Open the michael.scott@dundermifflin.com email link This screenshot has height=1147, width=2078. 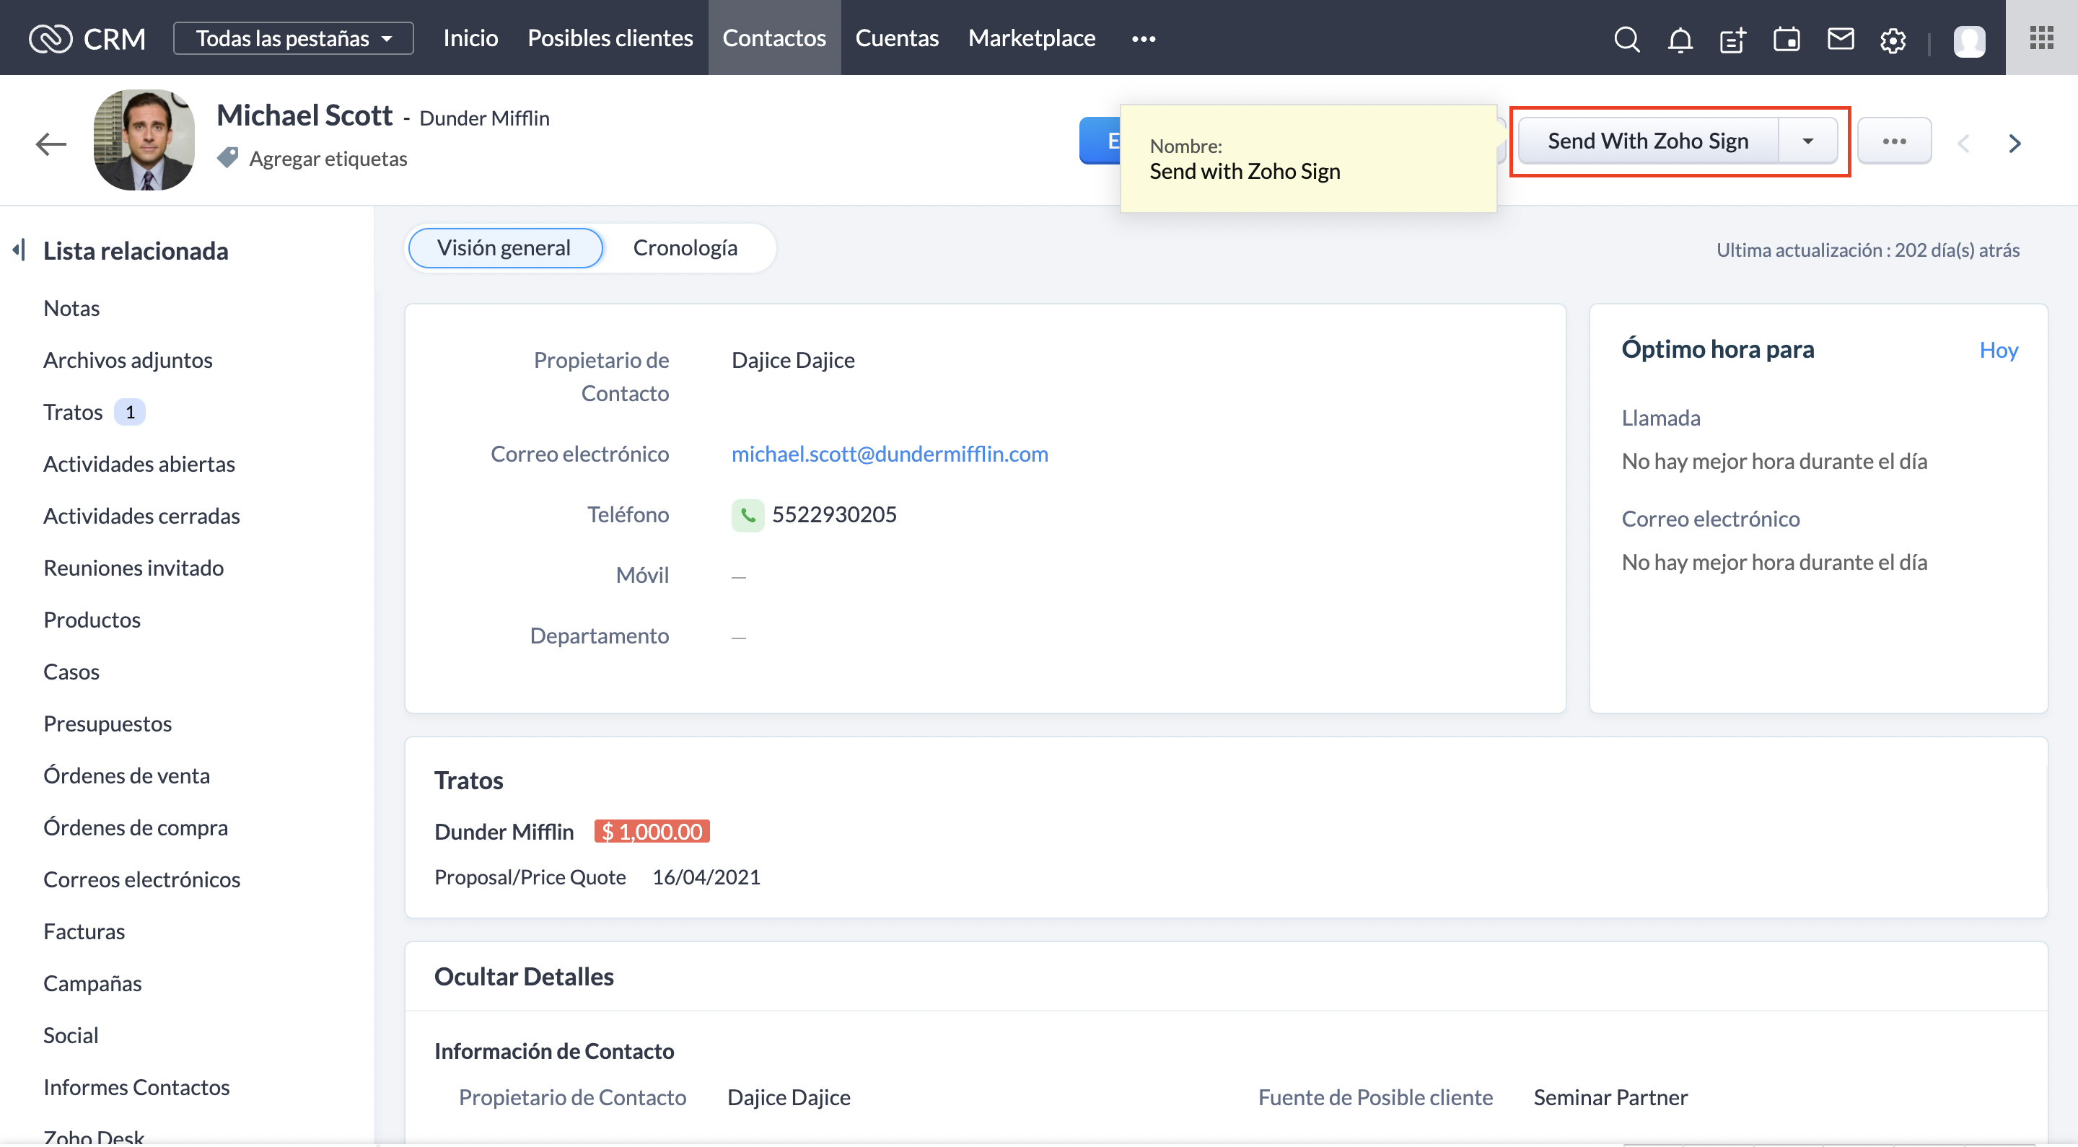[890, 454]
